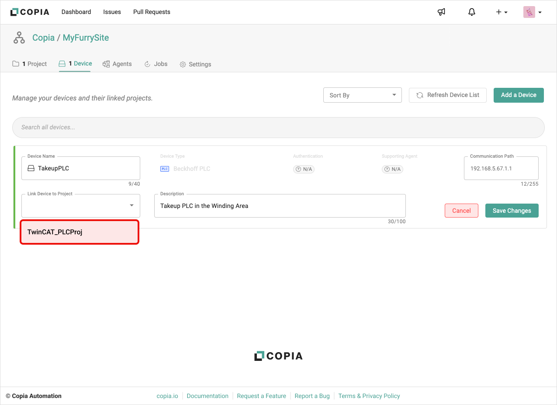Open the Settings tab
Image resolution: width=557 pixels, height=405 pixels.
[x=195, y=64]
